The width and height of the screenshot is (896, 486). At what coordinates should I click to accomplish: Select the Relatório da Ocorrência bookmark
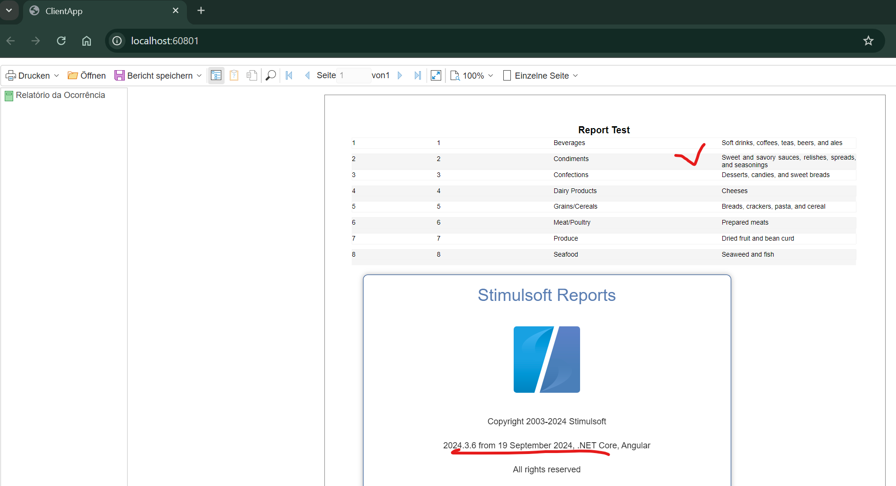click(x=60, y=95)
